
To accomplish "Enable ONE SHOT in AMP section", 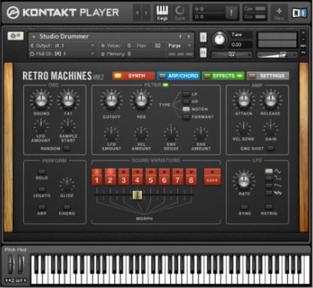I will (x=270, y=148).
